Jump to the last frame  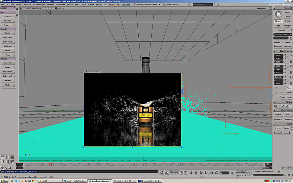point(207,173)
